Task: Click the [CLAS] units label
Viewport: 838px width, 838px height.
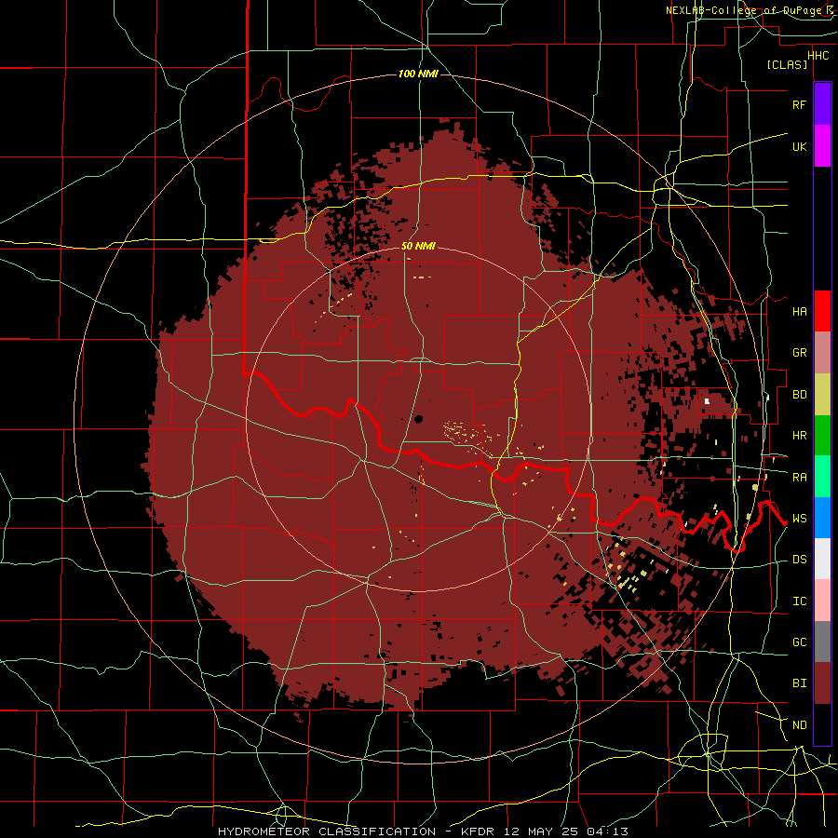Action: click(787, 64)
